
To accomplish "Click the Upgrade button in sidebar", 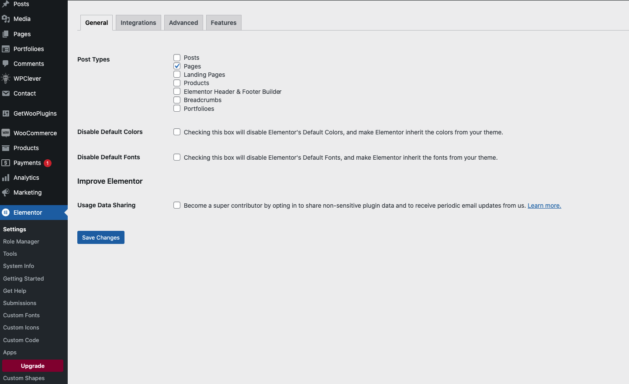I will point(33,366).
